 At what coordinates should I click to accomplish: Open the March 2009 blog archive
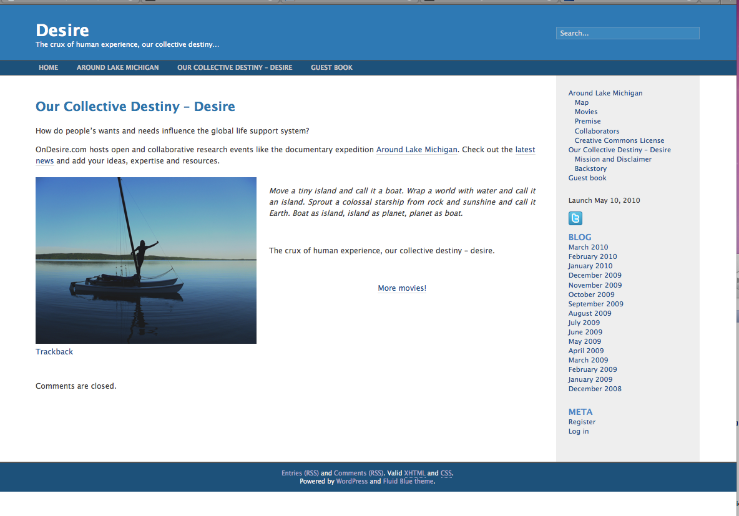[588, 360]
